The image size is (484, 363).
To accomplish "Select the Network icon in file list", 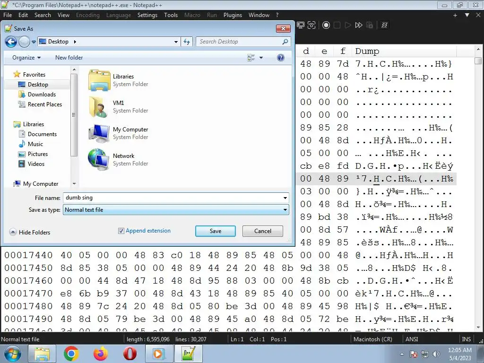I will pos(99,159).
